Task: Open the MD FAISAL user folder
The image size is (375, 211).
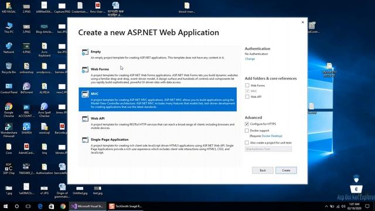Action: [x=9, y=8]
